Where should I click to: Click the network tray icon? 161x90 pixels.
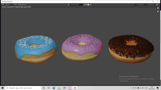tap(141, 88)
